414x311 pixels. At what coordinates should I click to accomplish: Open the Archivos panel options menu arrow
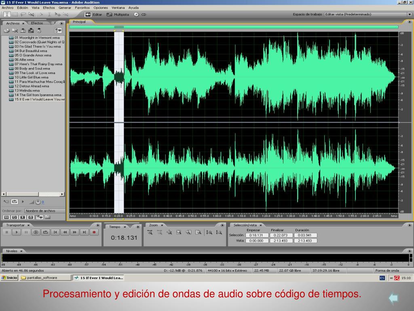[x=62, y=23]
